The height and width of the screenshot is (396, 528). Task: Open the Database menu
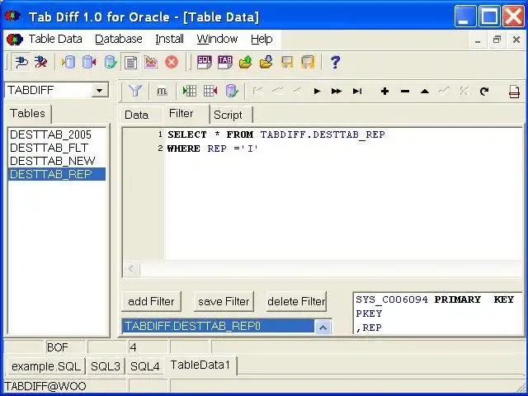(119, 39)
